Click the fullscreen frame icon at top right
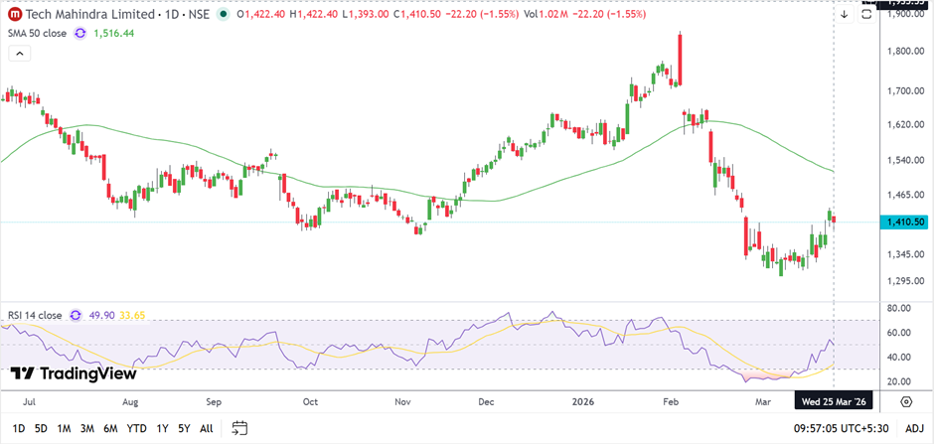934x444 pixels. (867, 14)
